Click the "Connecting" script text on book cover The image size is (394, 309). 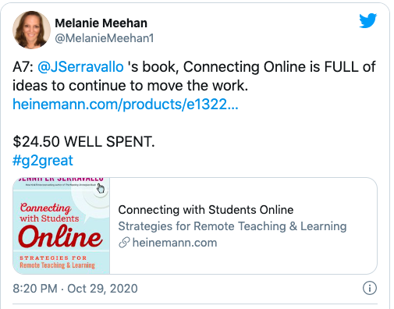(x=45, y=208)
